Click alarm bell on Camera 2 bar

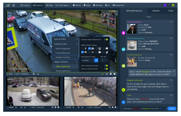[x=115, y=107]
